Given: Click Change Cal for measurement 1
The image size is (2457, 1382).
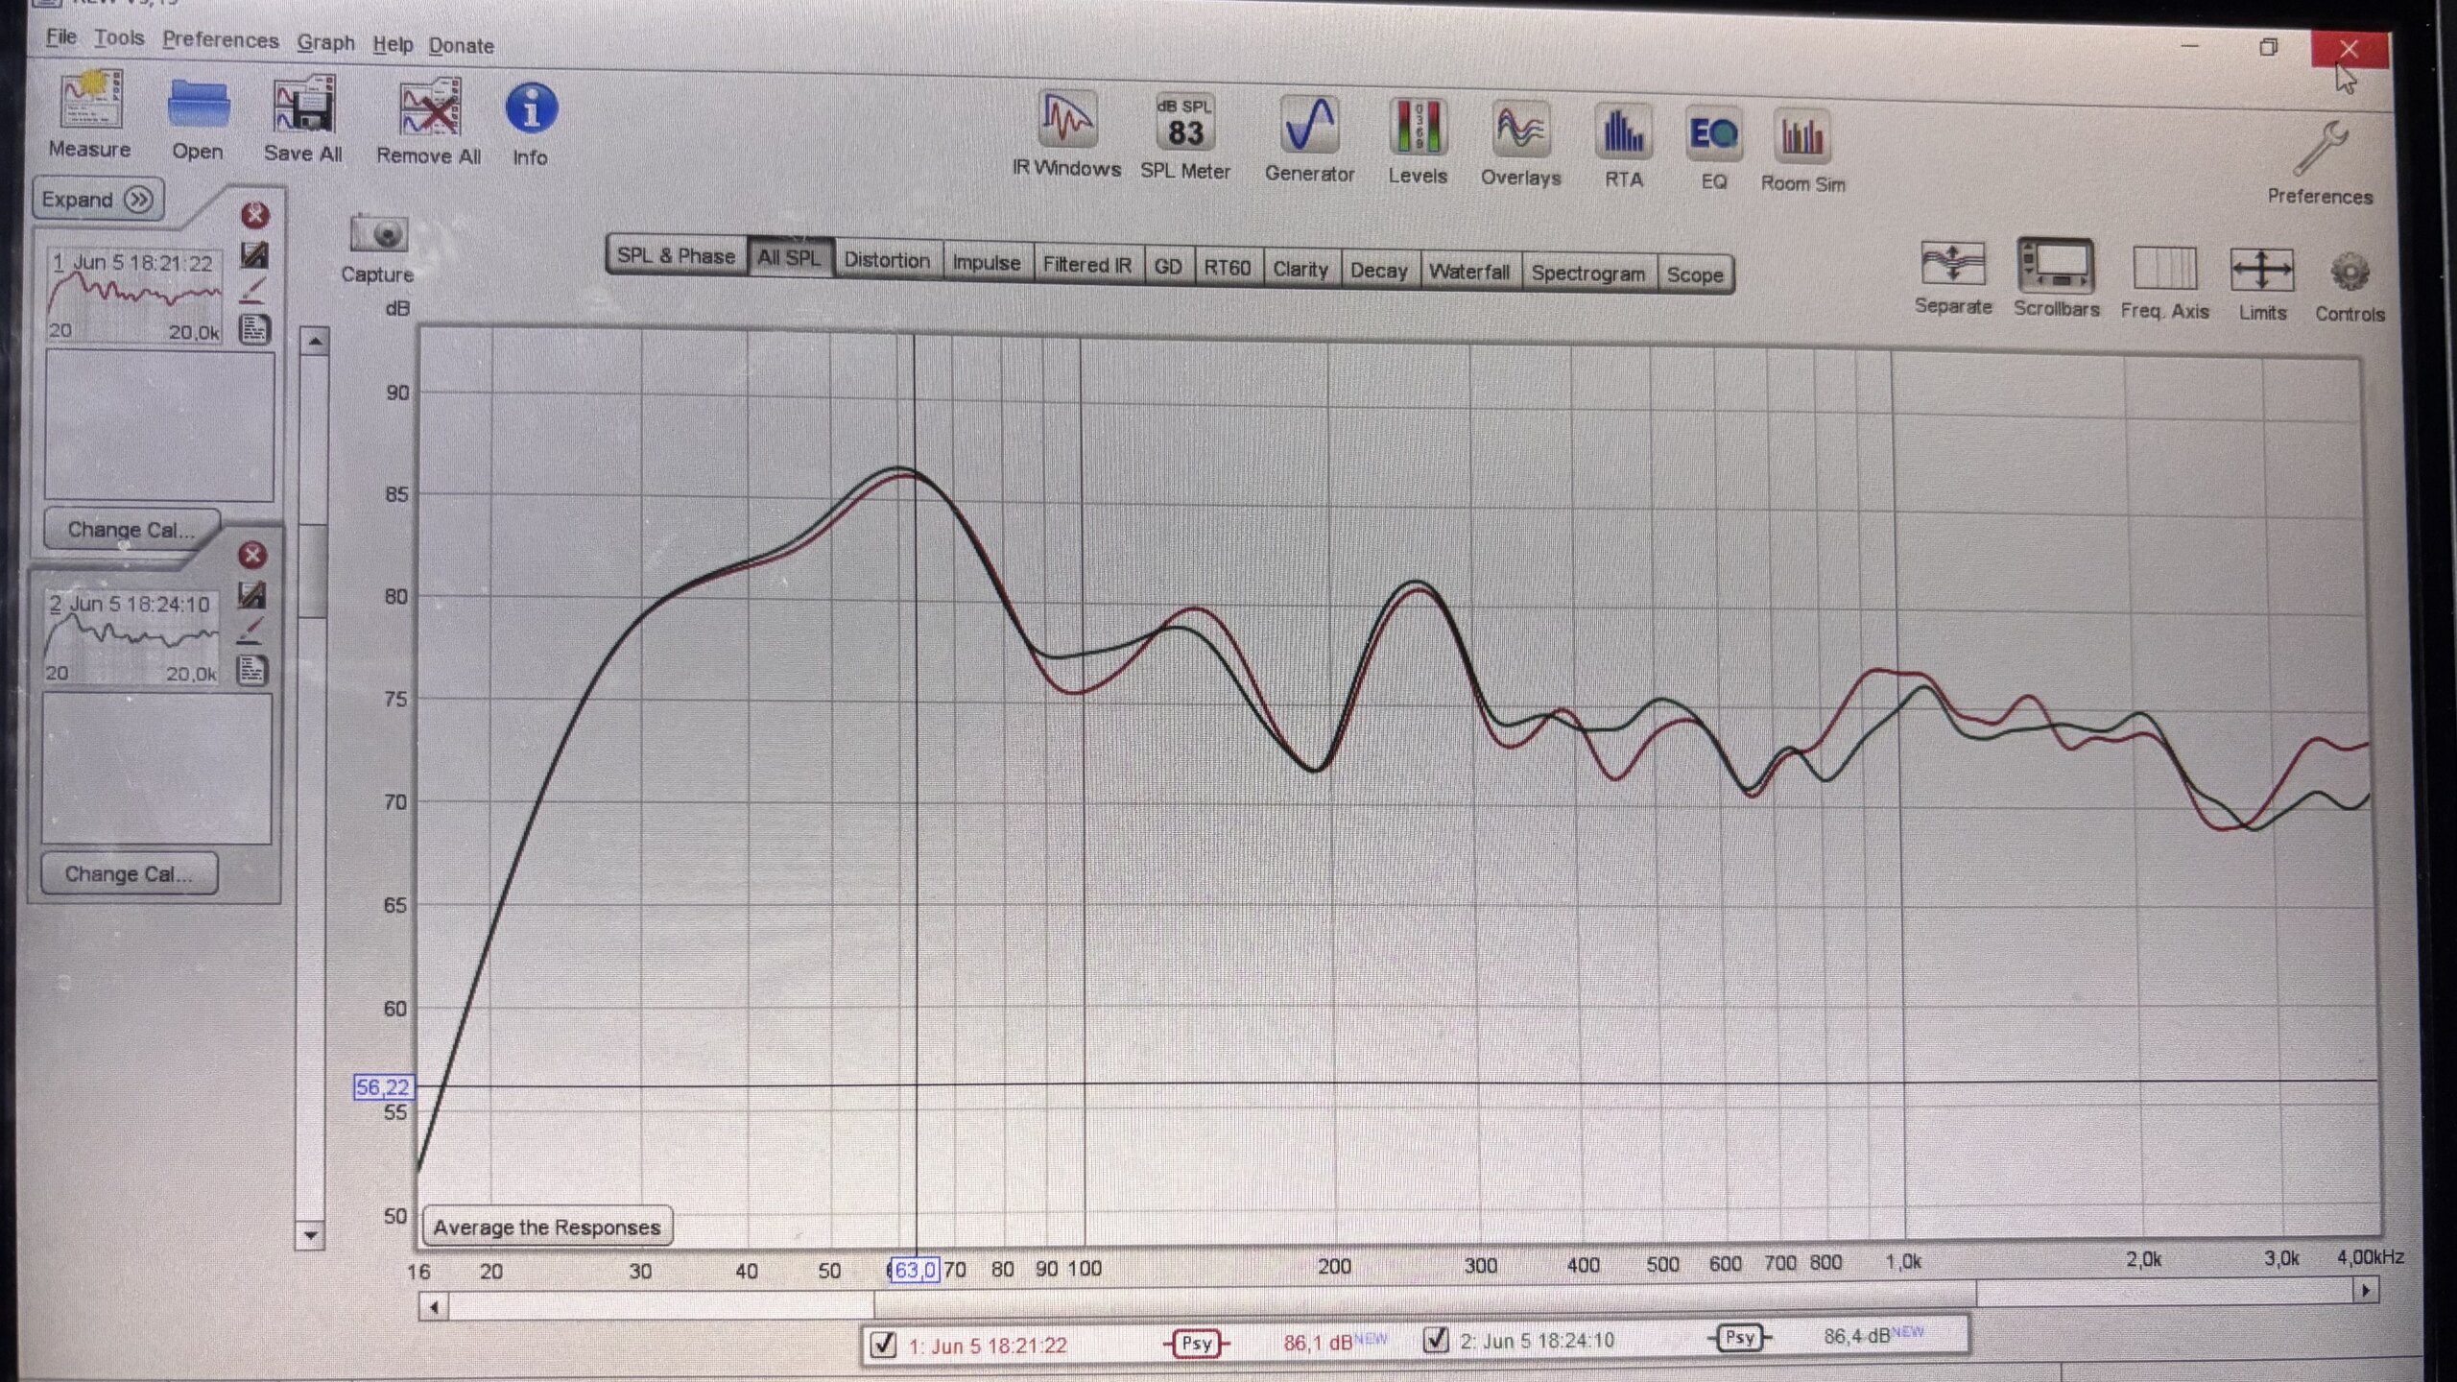Looking at the screenshot, I should click(x=131, y=530).
